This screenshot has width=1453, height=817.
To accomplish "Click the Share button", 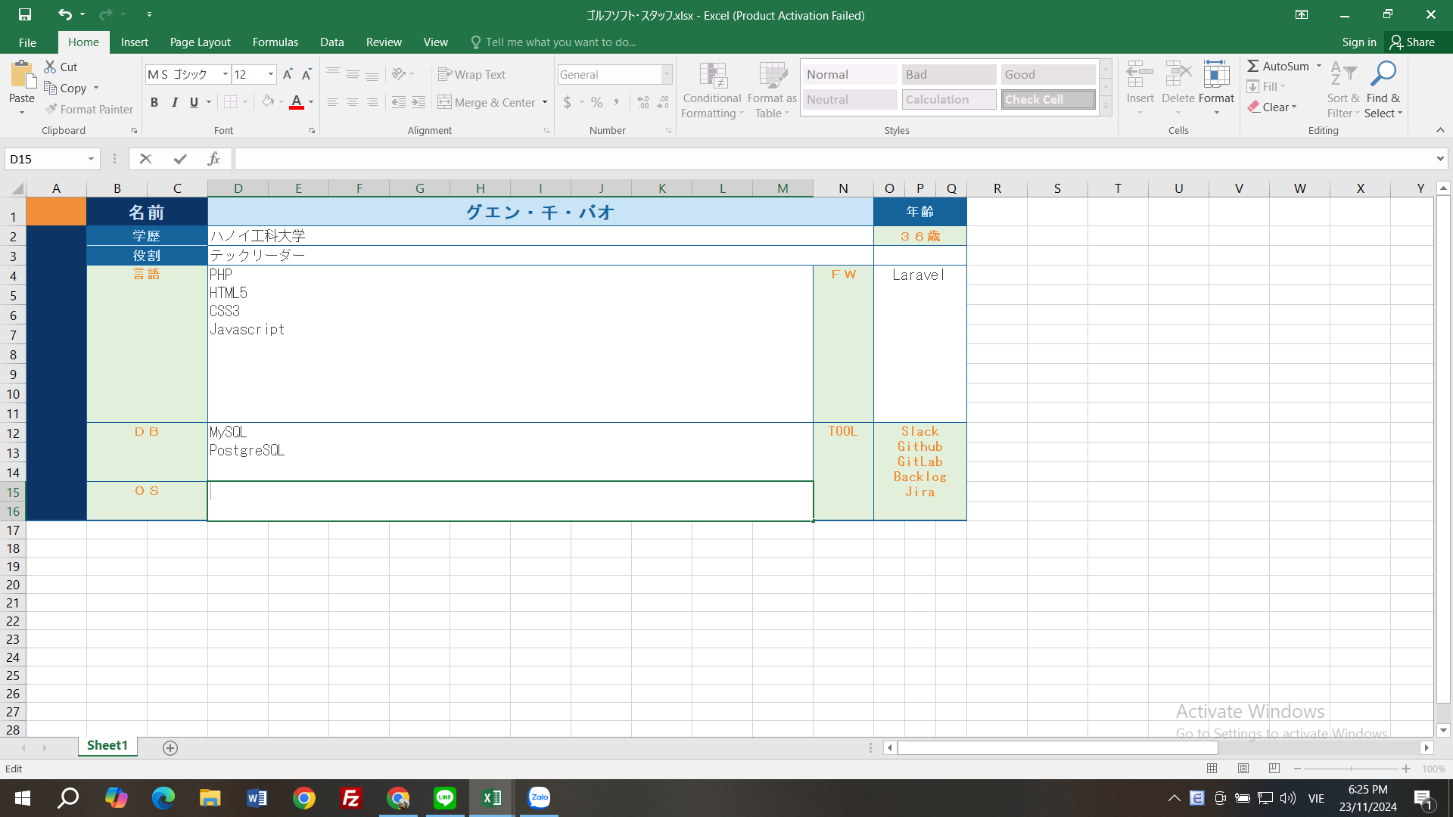I will [1412, 42].
